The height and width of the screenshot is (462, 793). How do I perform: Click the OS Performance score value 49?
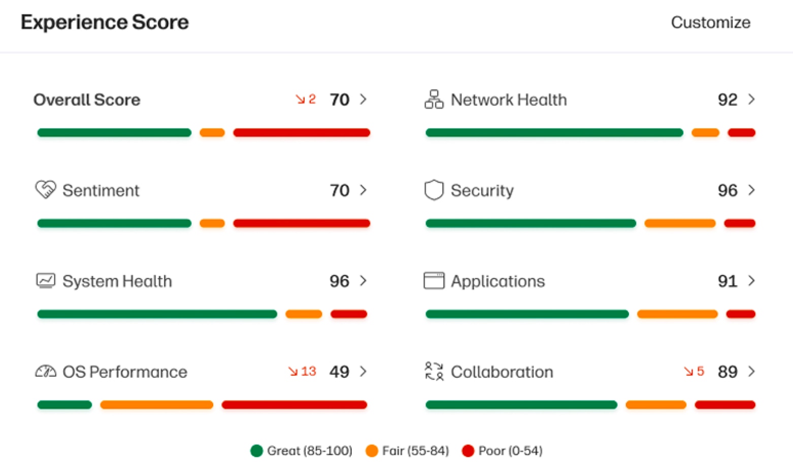(339, 372)
